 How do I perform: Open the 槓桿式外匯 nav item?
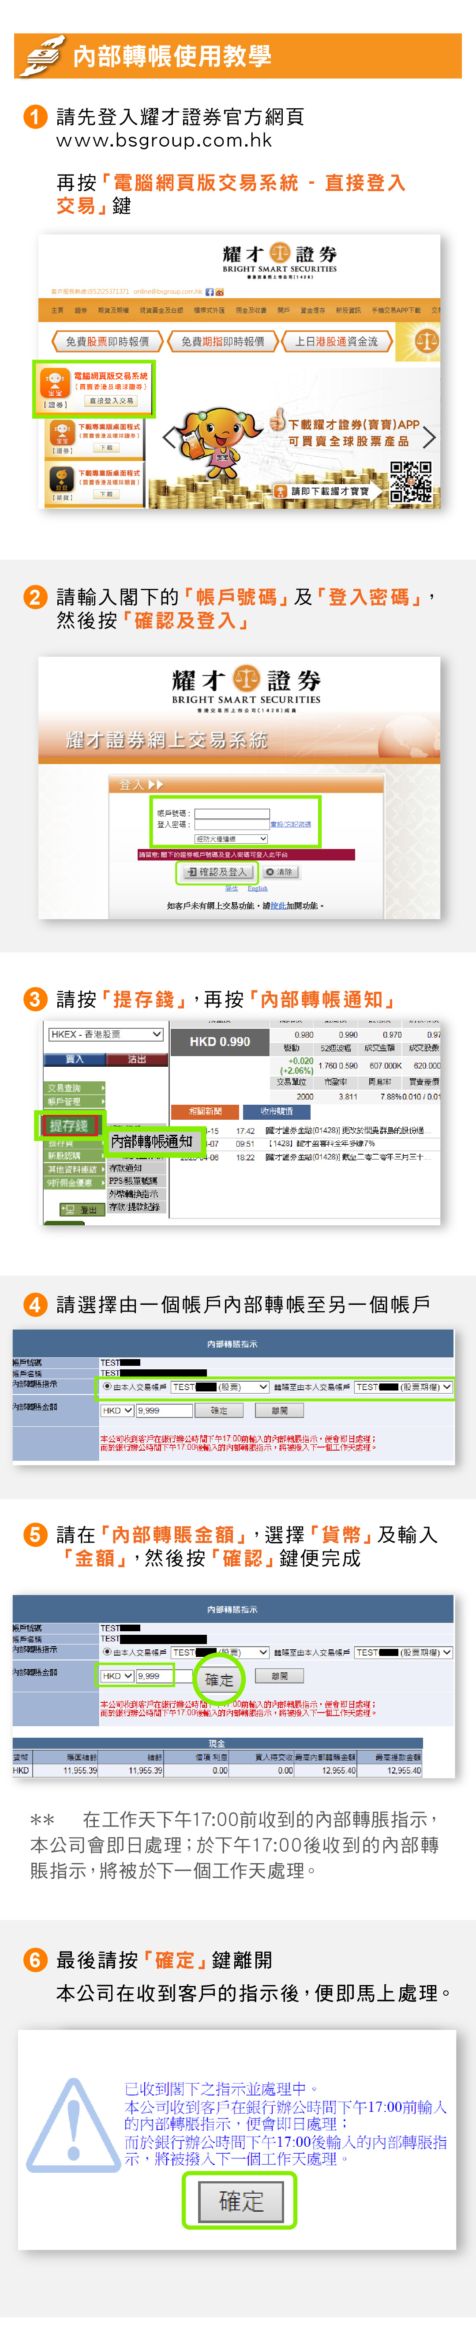click(x=210, y=311)
